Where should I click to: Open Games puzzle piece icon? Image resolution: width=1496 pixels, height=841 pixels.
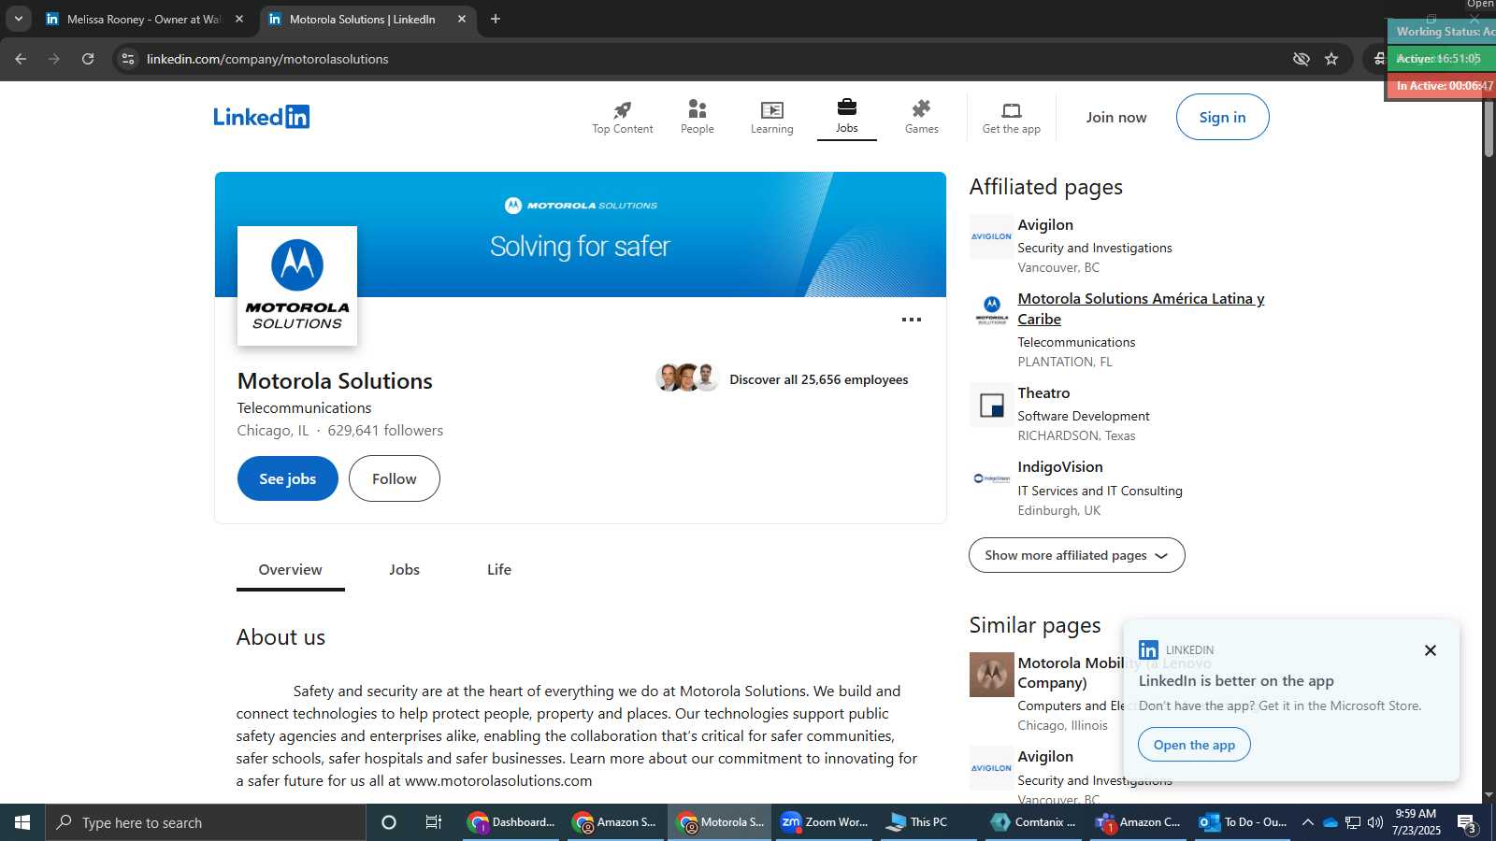[x=921, y=117]
